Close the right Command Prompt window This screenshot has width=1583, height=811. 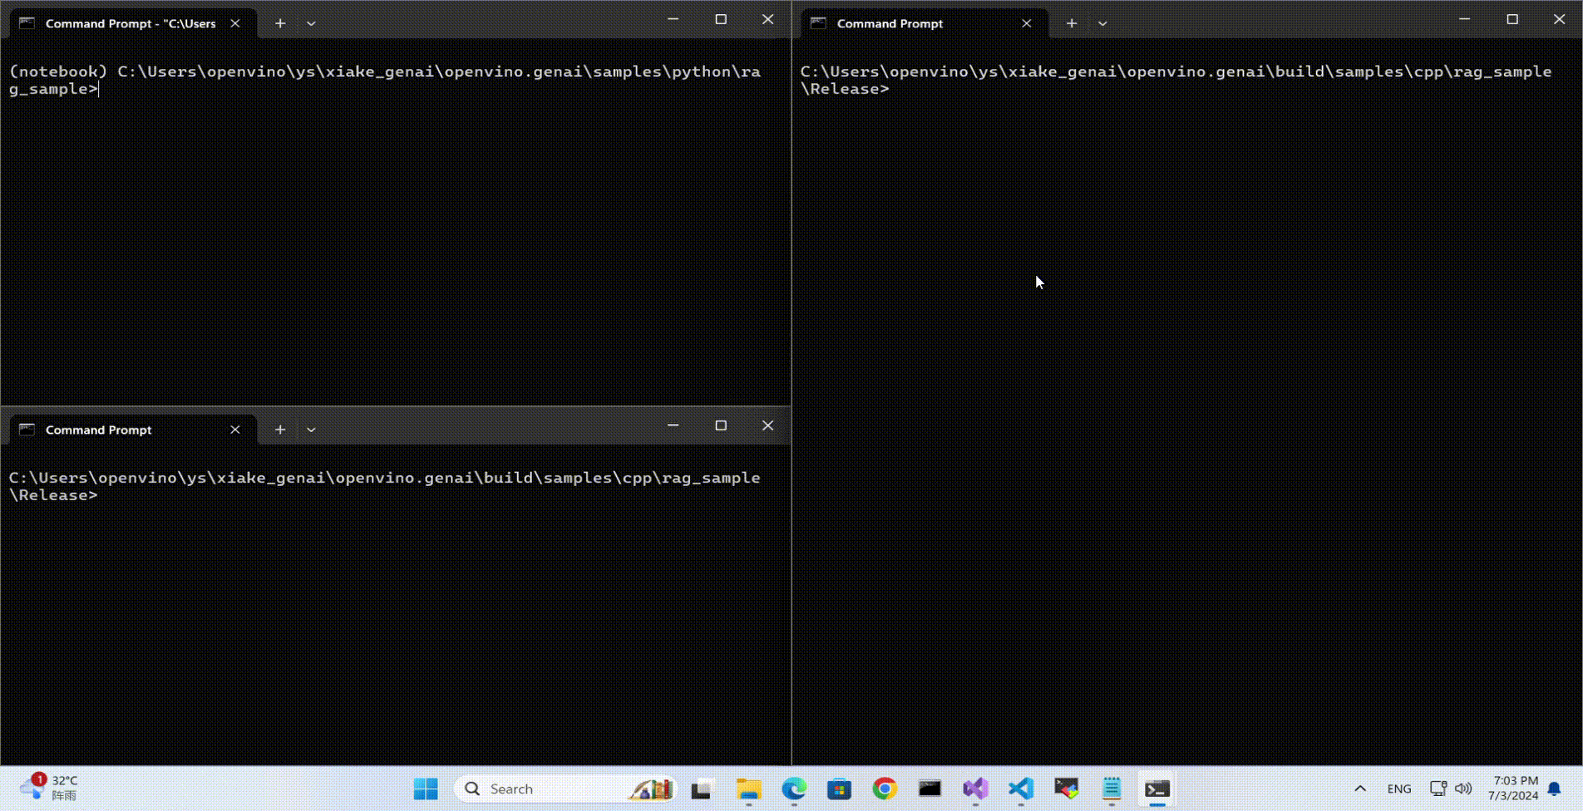tap(1559, 19)
